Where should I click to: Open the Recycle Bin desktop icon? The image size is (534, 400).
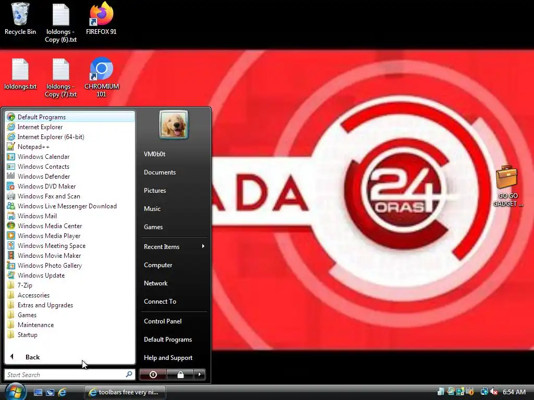(20, 19)
